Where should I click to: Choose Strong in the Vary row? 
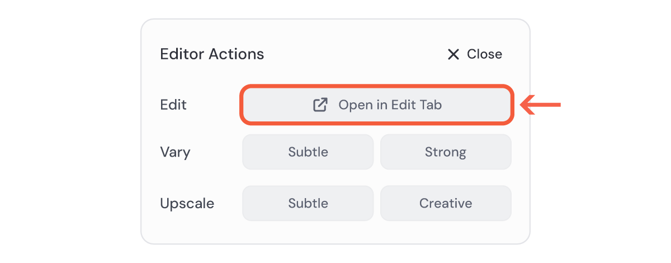click(446, 152)
